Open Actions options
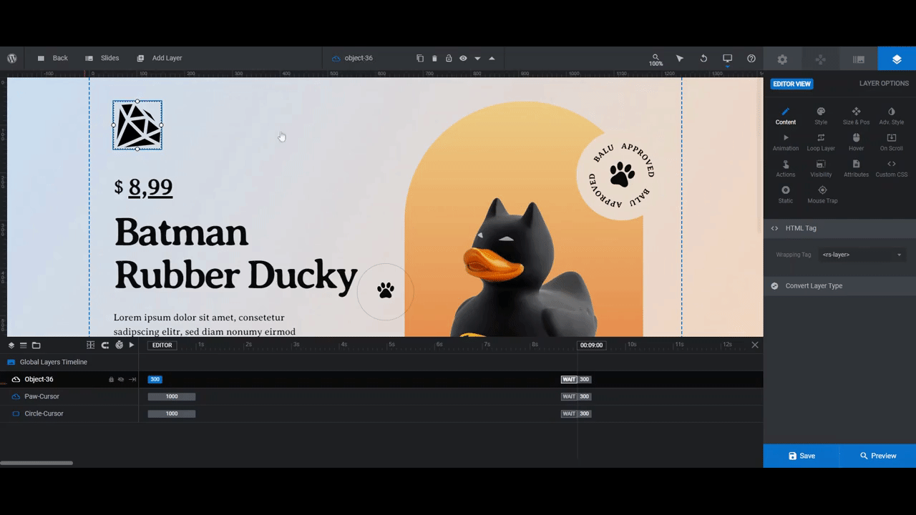The height and width of the screenshot is (515, 916). pyautogui.click(x=786, y=169)
